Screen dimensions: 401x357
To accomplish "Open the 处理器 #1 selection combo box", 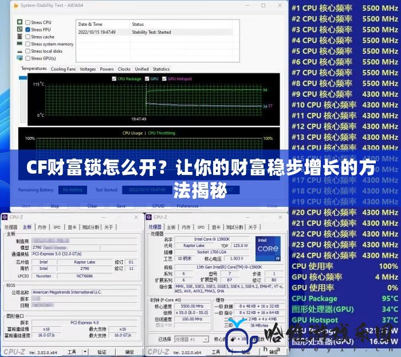I will click(191, 339).
